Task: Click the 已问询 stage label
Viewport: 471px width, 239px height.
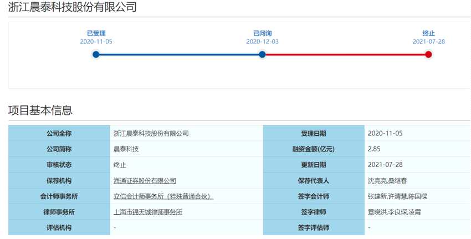Action: (262, 33)
